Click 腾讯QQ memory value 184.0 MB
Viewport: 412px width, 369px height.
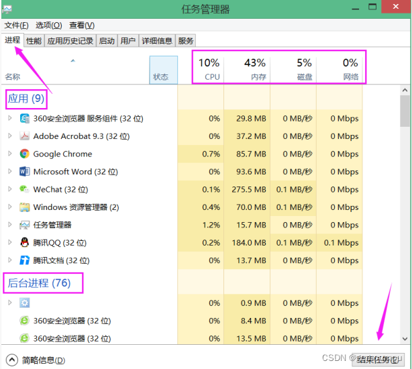pyautogui.click(x=249, y=243)
